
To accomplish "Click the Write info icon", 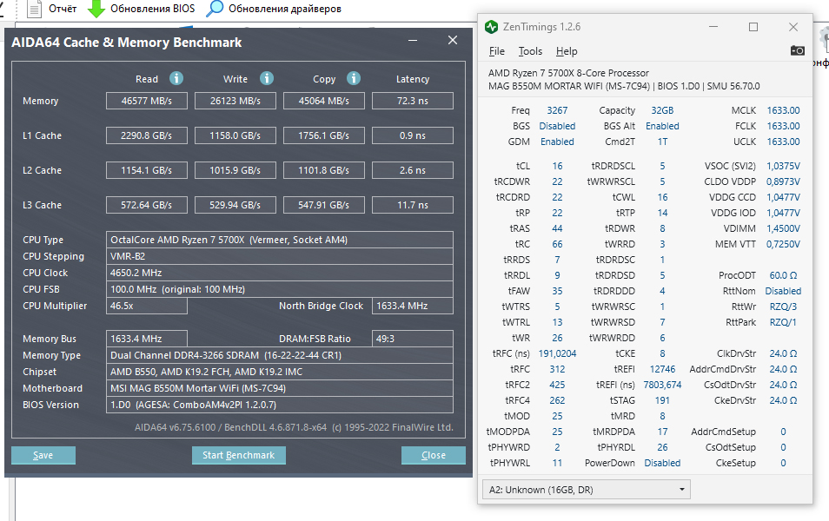I will coord(267,78).
